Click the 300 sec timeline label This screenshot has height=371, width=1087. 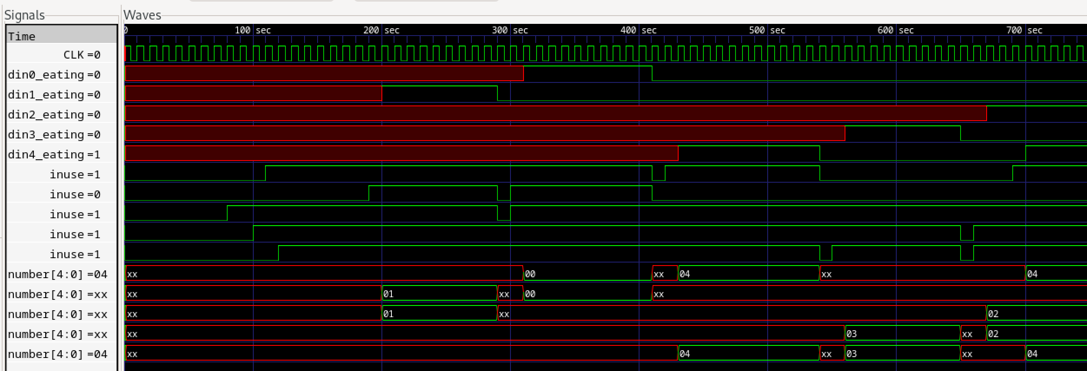point(510,30)
